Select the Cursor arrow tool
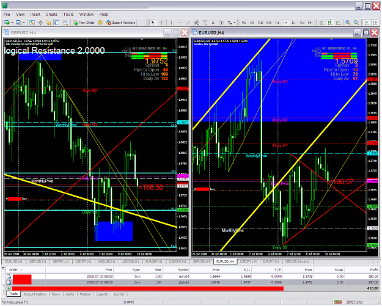Screen dimensions: 382x306 (153, 23)
